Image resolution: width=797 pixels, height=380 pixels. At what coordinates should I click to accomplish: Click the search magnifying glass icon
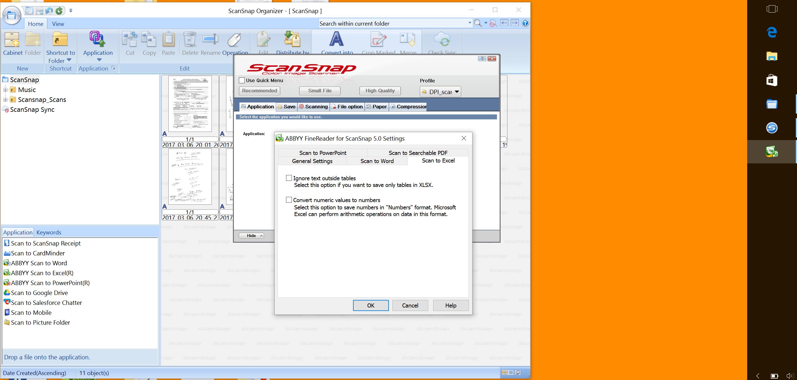478,23
